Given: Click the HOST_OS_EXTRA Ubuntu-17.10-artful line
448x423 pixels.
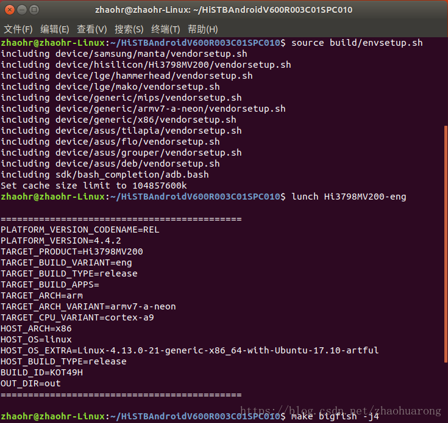Looking at the screenshot, I should click(x=190, y=350).
